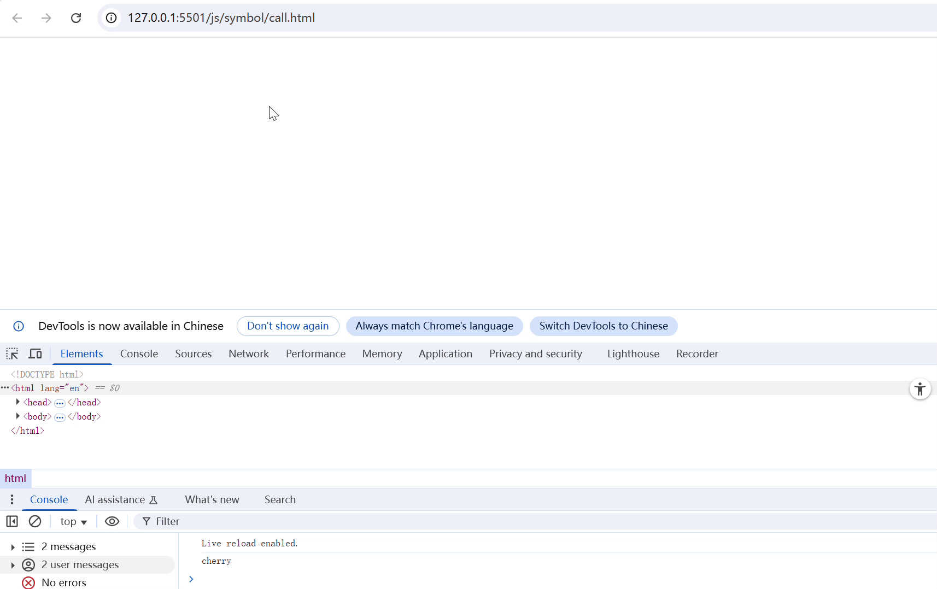
Task: Click the console prompt arrow
Action: pyautogui.click(x=191, y=579)
